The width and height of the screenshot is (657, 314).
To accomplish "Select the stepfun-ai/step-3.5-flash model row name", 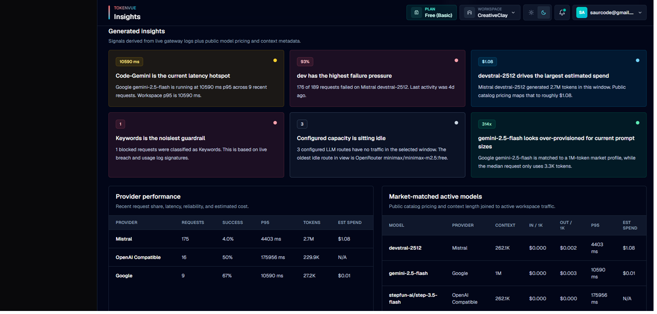I will coord(413,298).
